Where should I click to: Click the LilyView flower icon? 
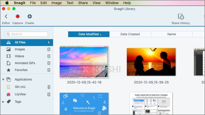tap(8, 94)
